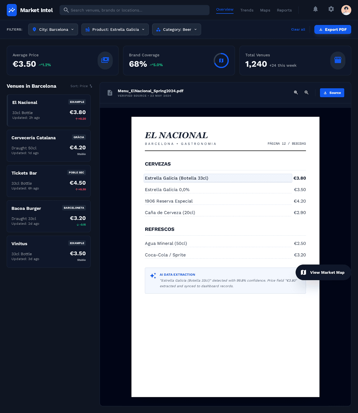Screen dimensions: 358x413
Task: Click Clear all filters link
Action: pyautogui.click(x=298, y=29)
